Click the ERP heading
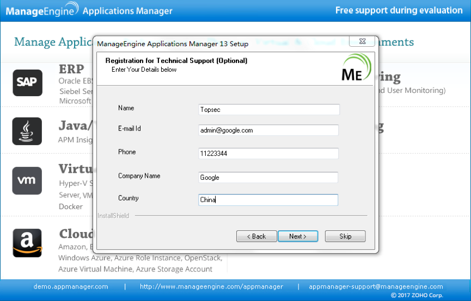Screen dimensions: 471x301 click(x=71, y=69)
